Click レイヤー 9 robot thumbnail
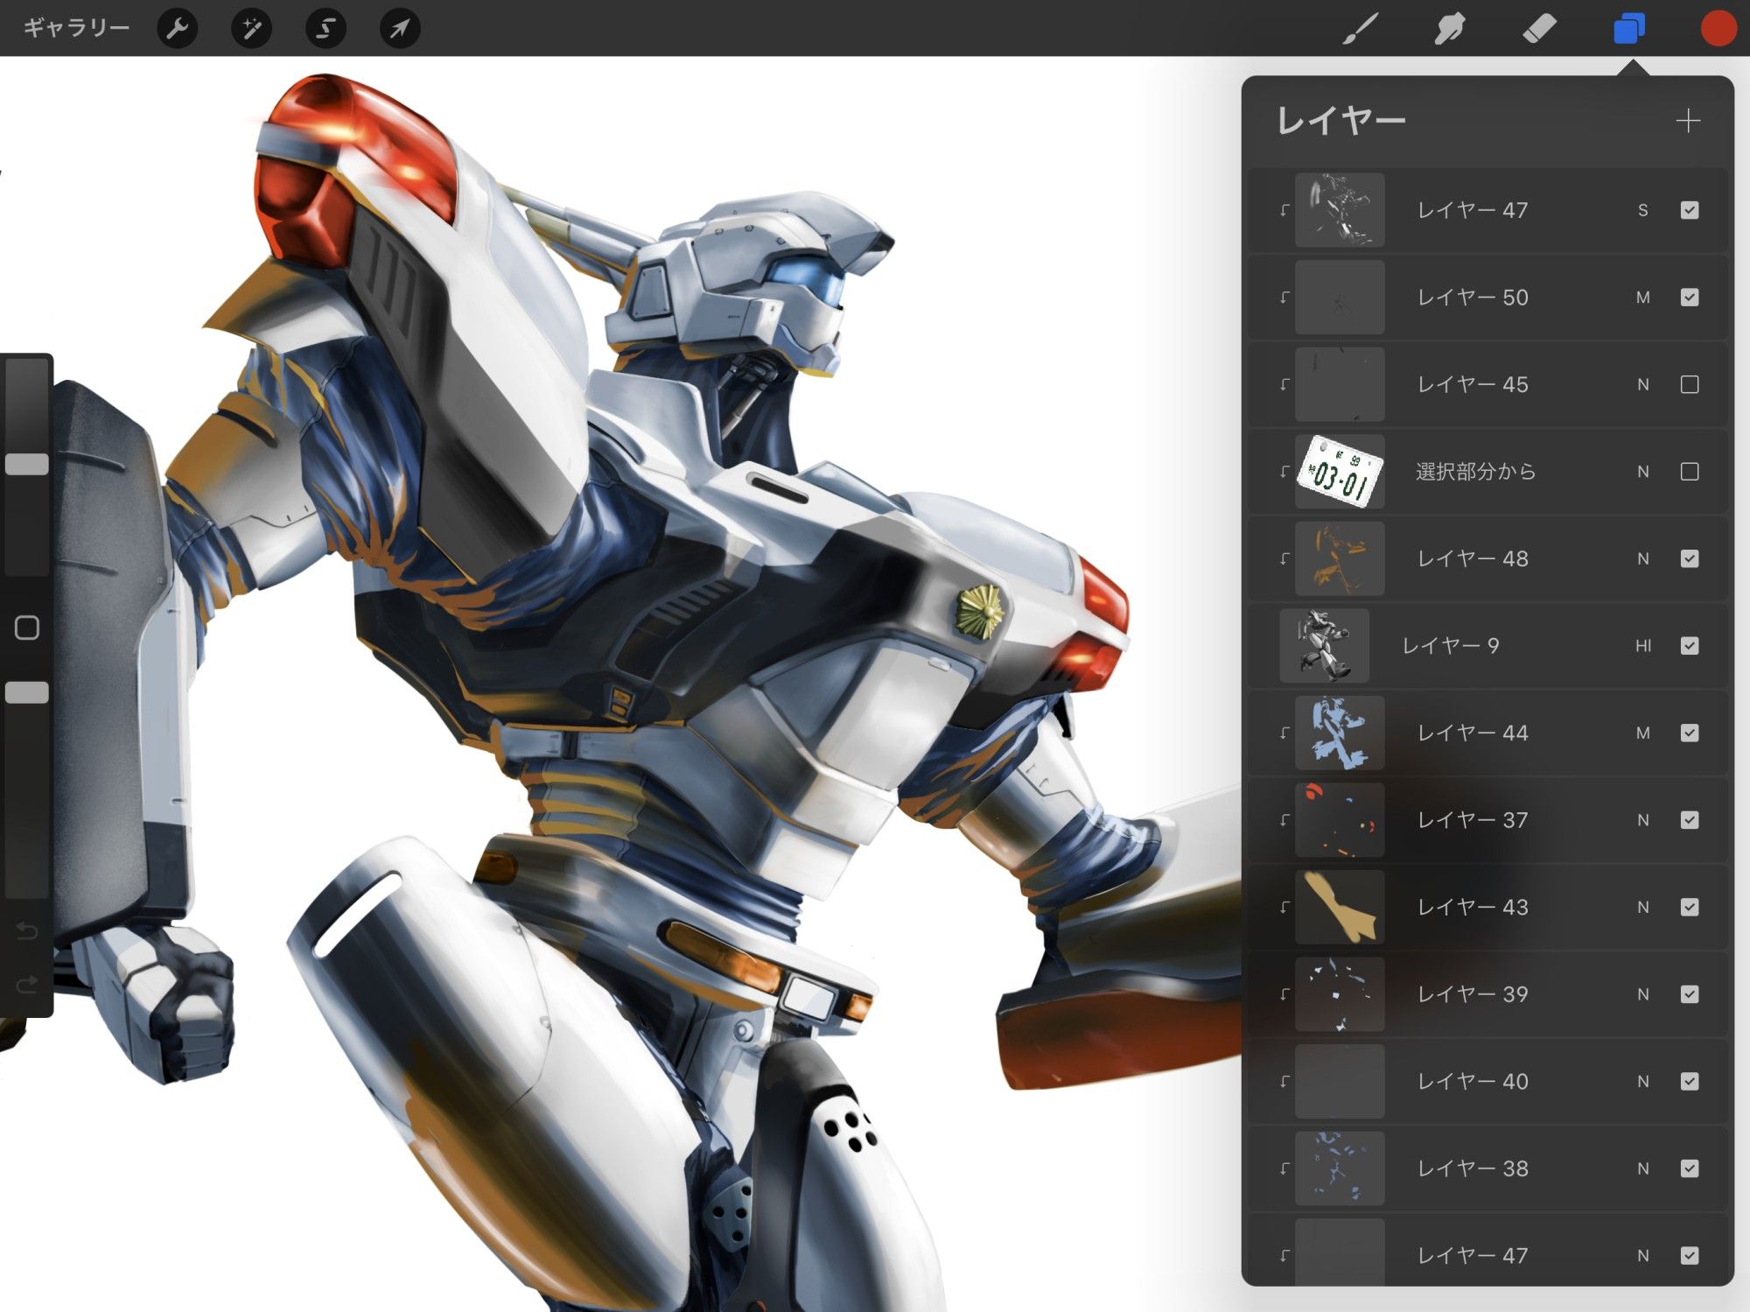 (1325, 646)
